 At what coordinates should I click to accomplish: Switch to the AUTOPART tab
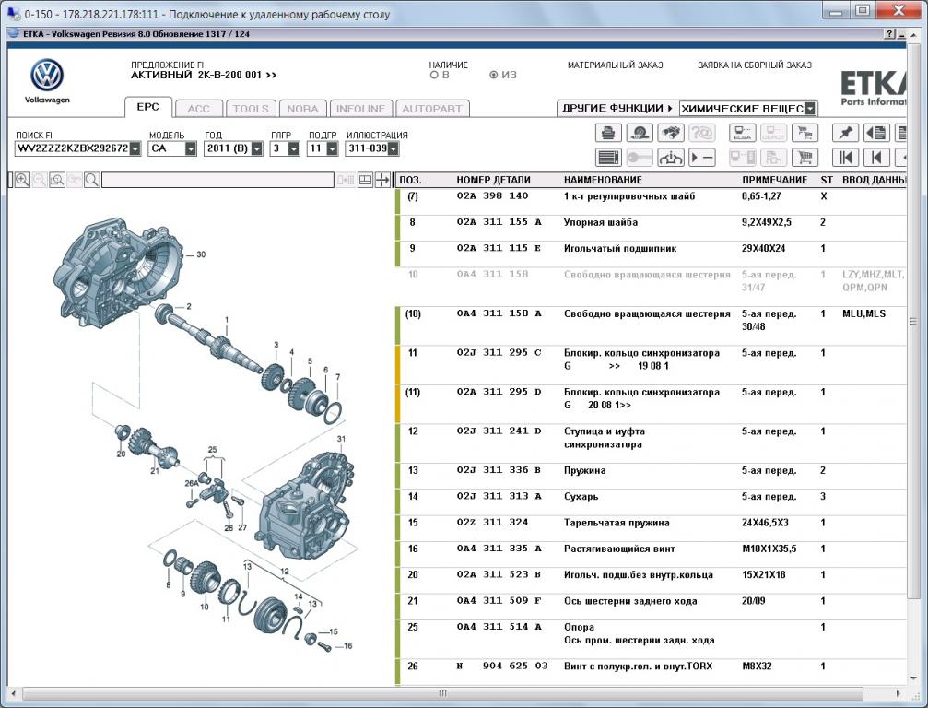(432, 109)
